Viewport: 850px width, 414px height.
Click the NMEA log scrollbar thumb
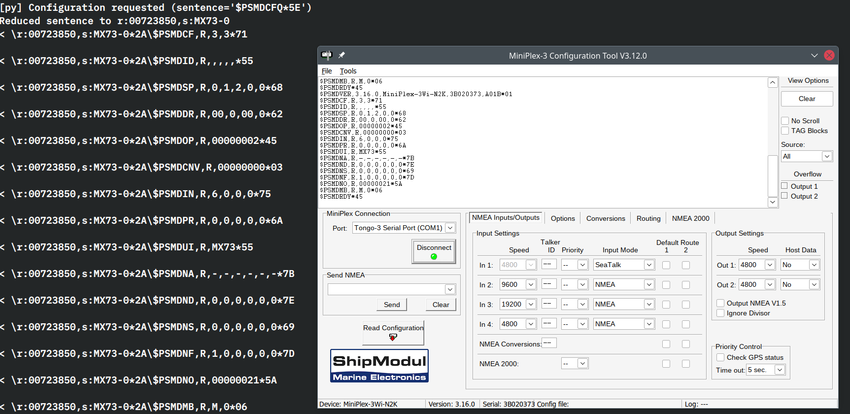point(773,175)
